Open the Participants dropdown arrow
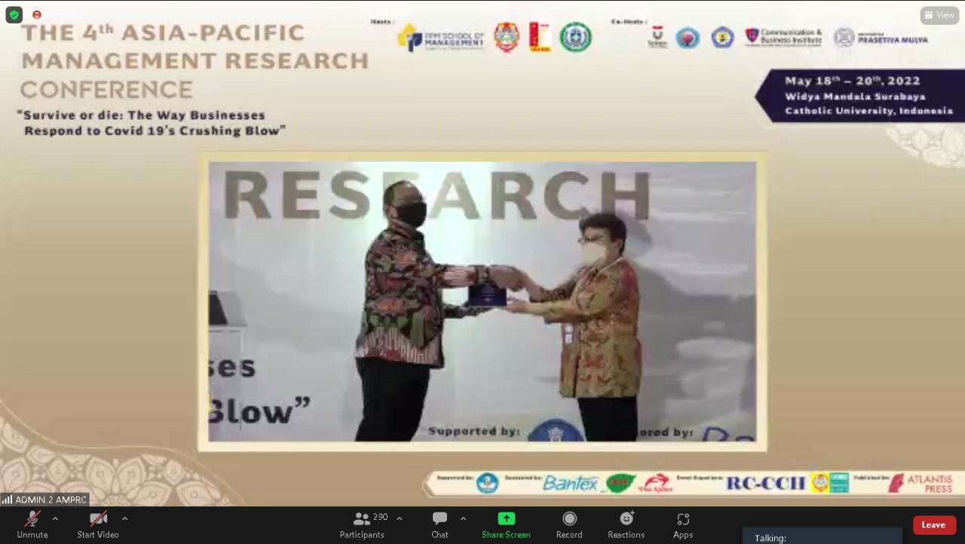The width and height of the screenshot is (965, 544). coord(399,518)
